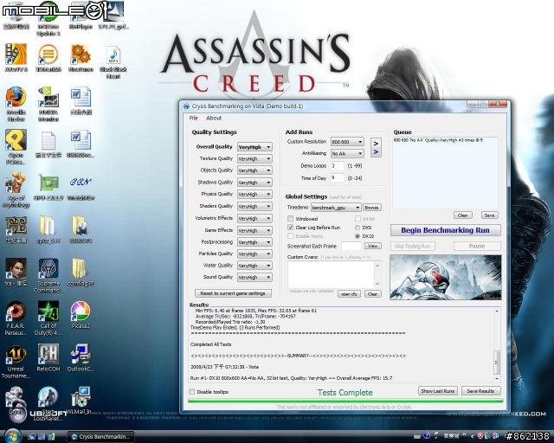This screenshot has width=554, height=443.
Task: Open the AVerTV 6 desktop shortcut
Action: [16, 58]
